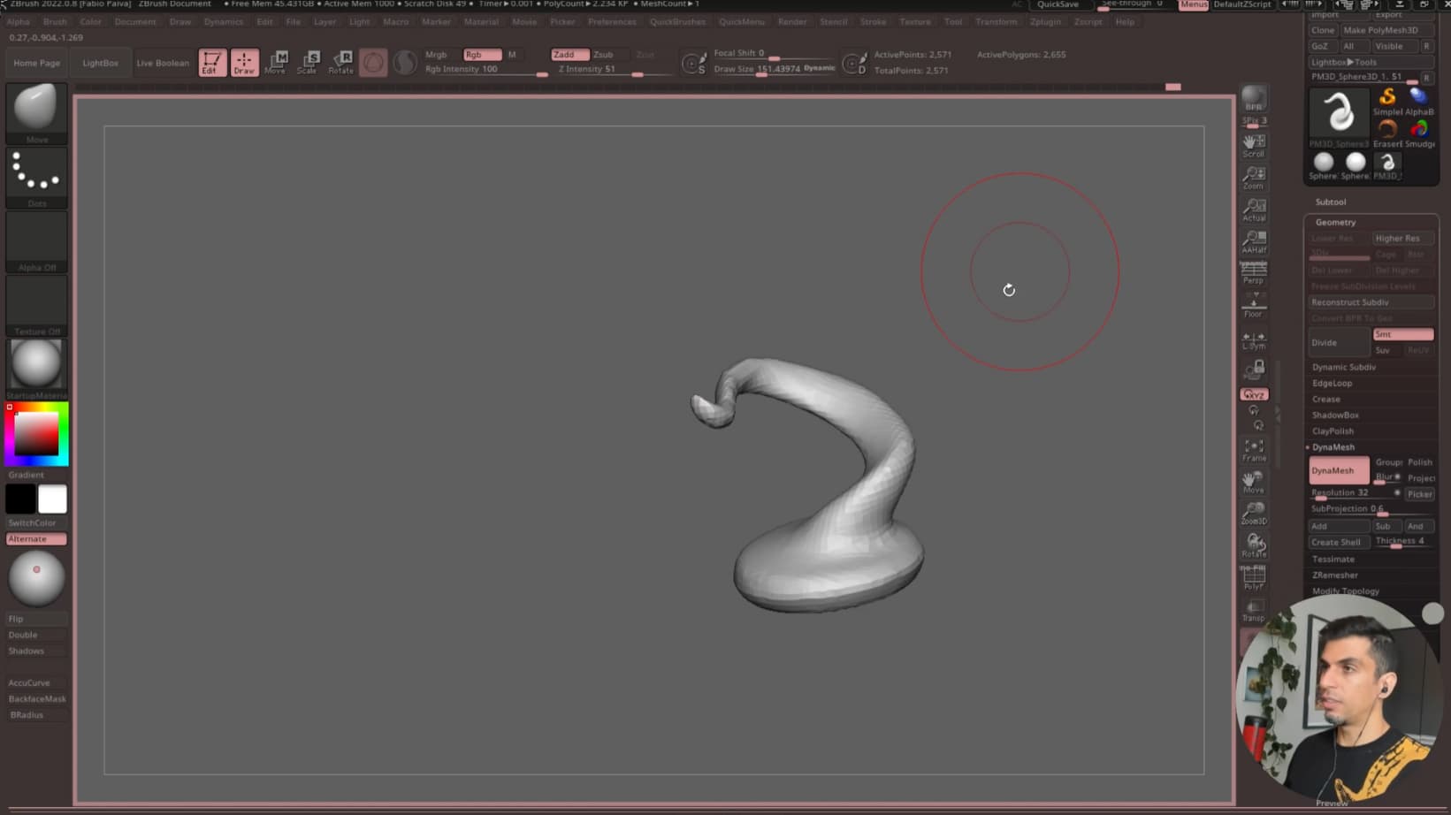Toggle Smt smoothing for Divide

point(1402,334)
